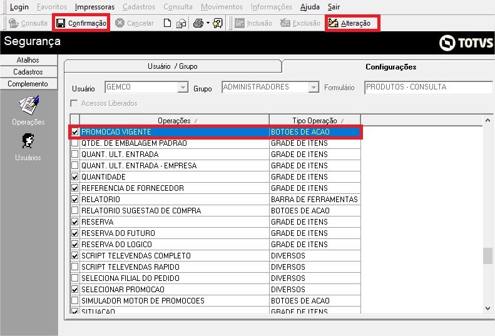Click the vertical scrollbar thumb
Image resolution: width=495 pixels, height=336 pixels.
[487, 256]
